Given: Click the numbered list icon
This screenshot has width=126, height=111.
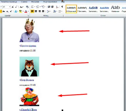Looking at the screenshot, I should [37, 7].
